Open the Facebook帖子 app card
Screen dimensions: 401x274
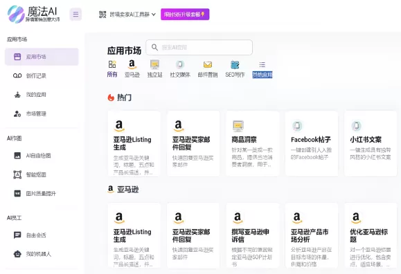point(312,143)
